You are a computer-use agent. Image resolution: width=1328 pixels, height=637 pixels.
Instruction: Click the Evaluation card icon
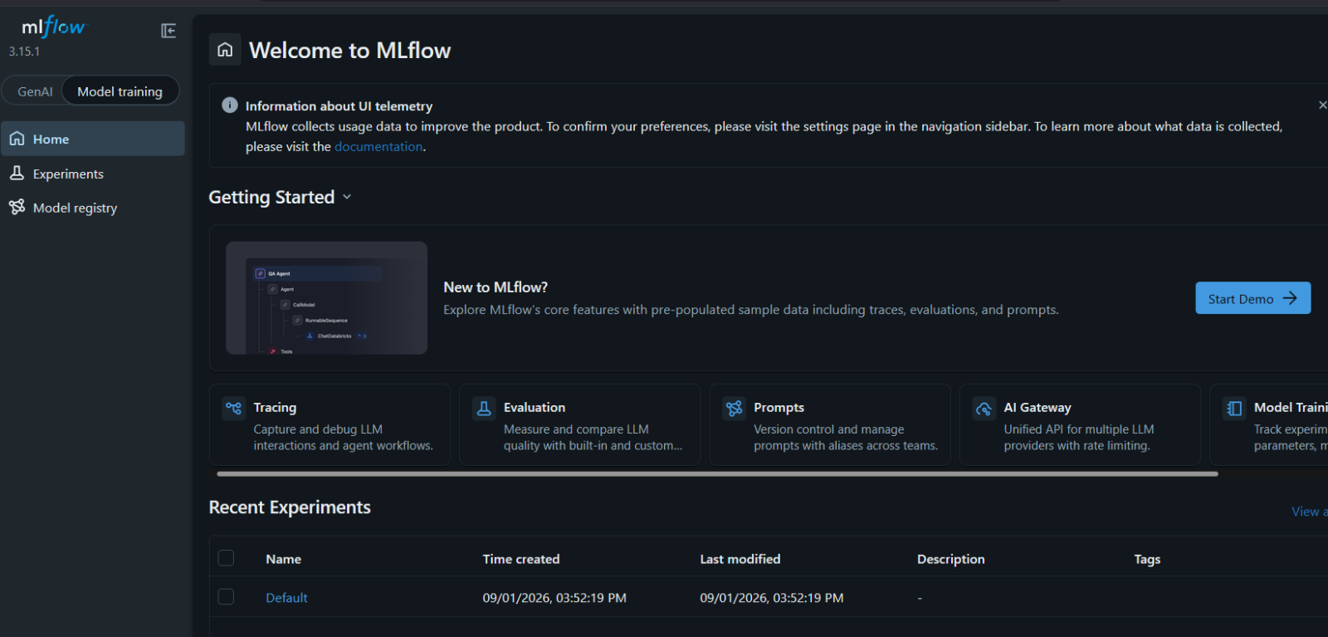484,408
